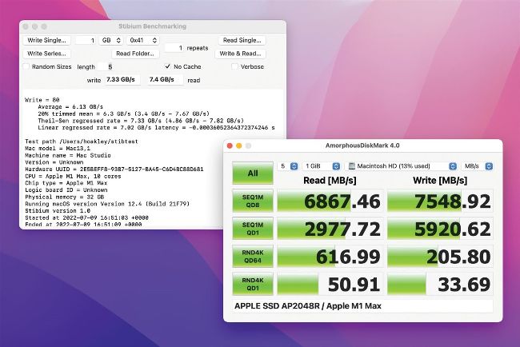Enable the Random Sizes checkbox
The width and height of the screenshot is (520, 347).
tap(26, 67)
